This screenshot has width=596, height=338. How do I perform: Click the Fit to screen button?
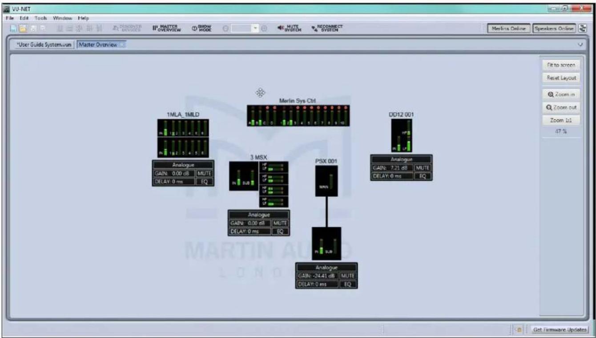coord(561,65)
